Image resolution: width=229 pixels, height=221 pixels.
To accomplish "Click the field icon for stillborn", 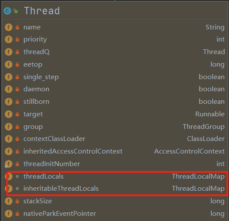I will pos(9,102).
